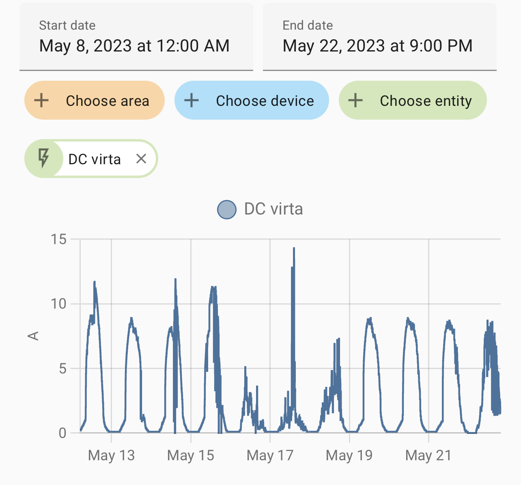Image resolution: width=521 pixels, height=485 pixels.
Task: Click the plus icon on Choose device
Action: [x=192, y=101]
